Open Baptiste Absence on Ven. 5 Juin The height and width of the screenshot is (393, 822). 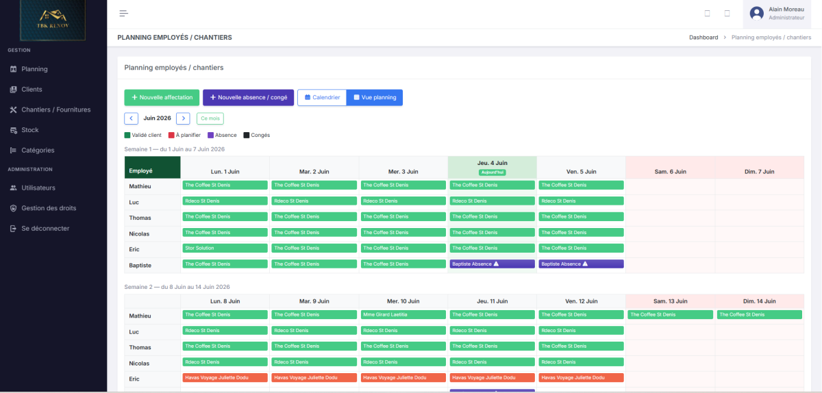click(x=581, y=264)
